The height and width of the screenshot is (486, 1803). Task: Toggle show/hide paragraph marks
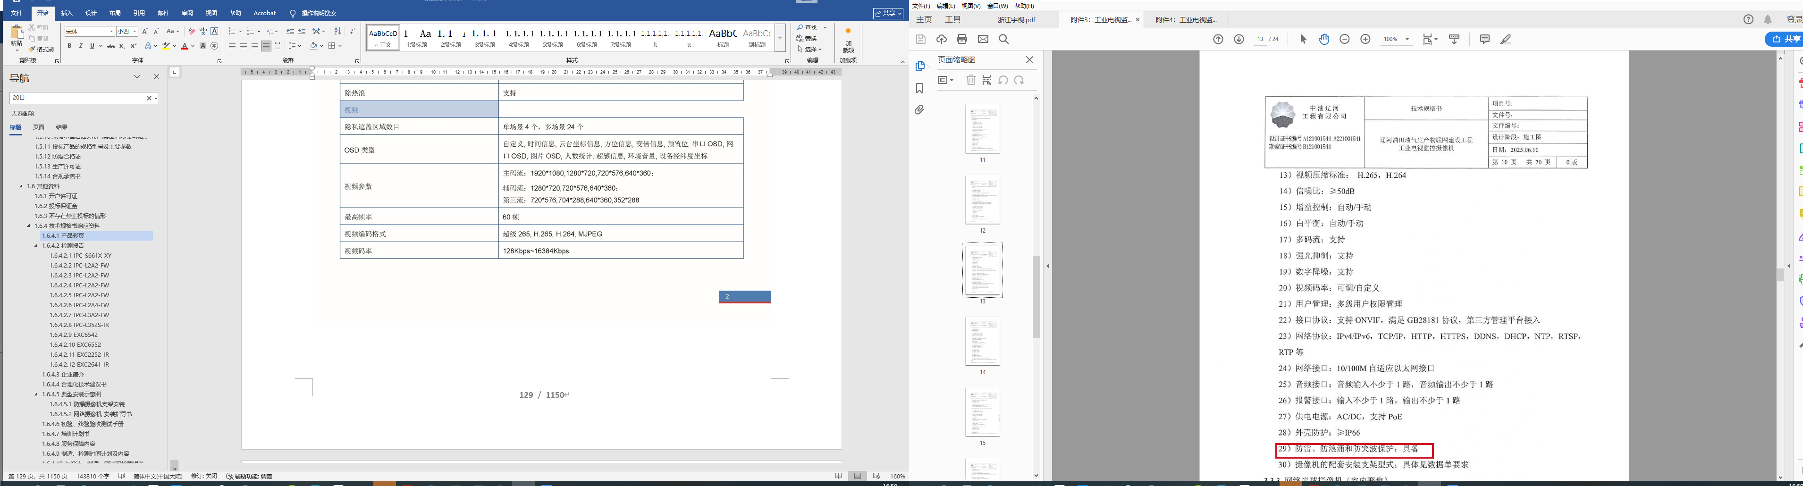[x=352, y=32]
